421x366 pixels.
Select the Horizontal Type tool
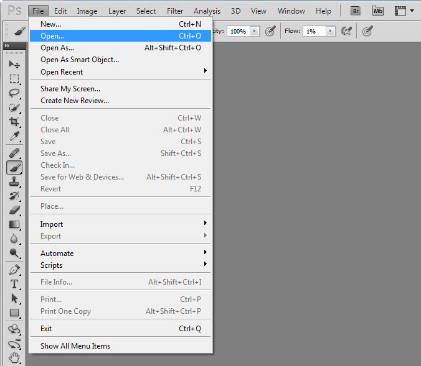[x=14, y=284]
